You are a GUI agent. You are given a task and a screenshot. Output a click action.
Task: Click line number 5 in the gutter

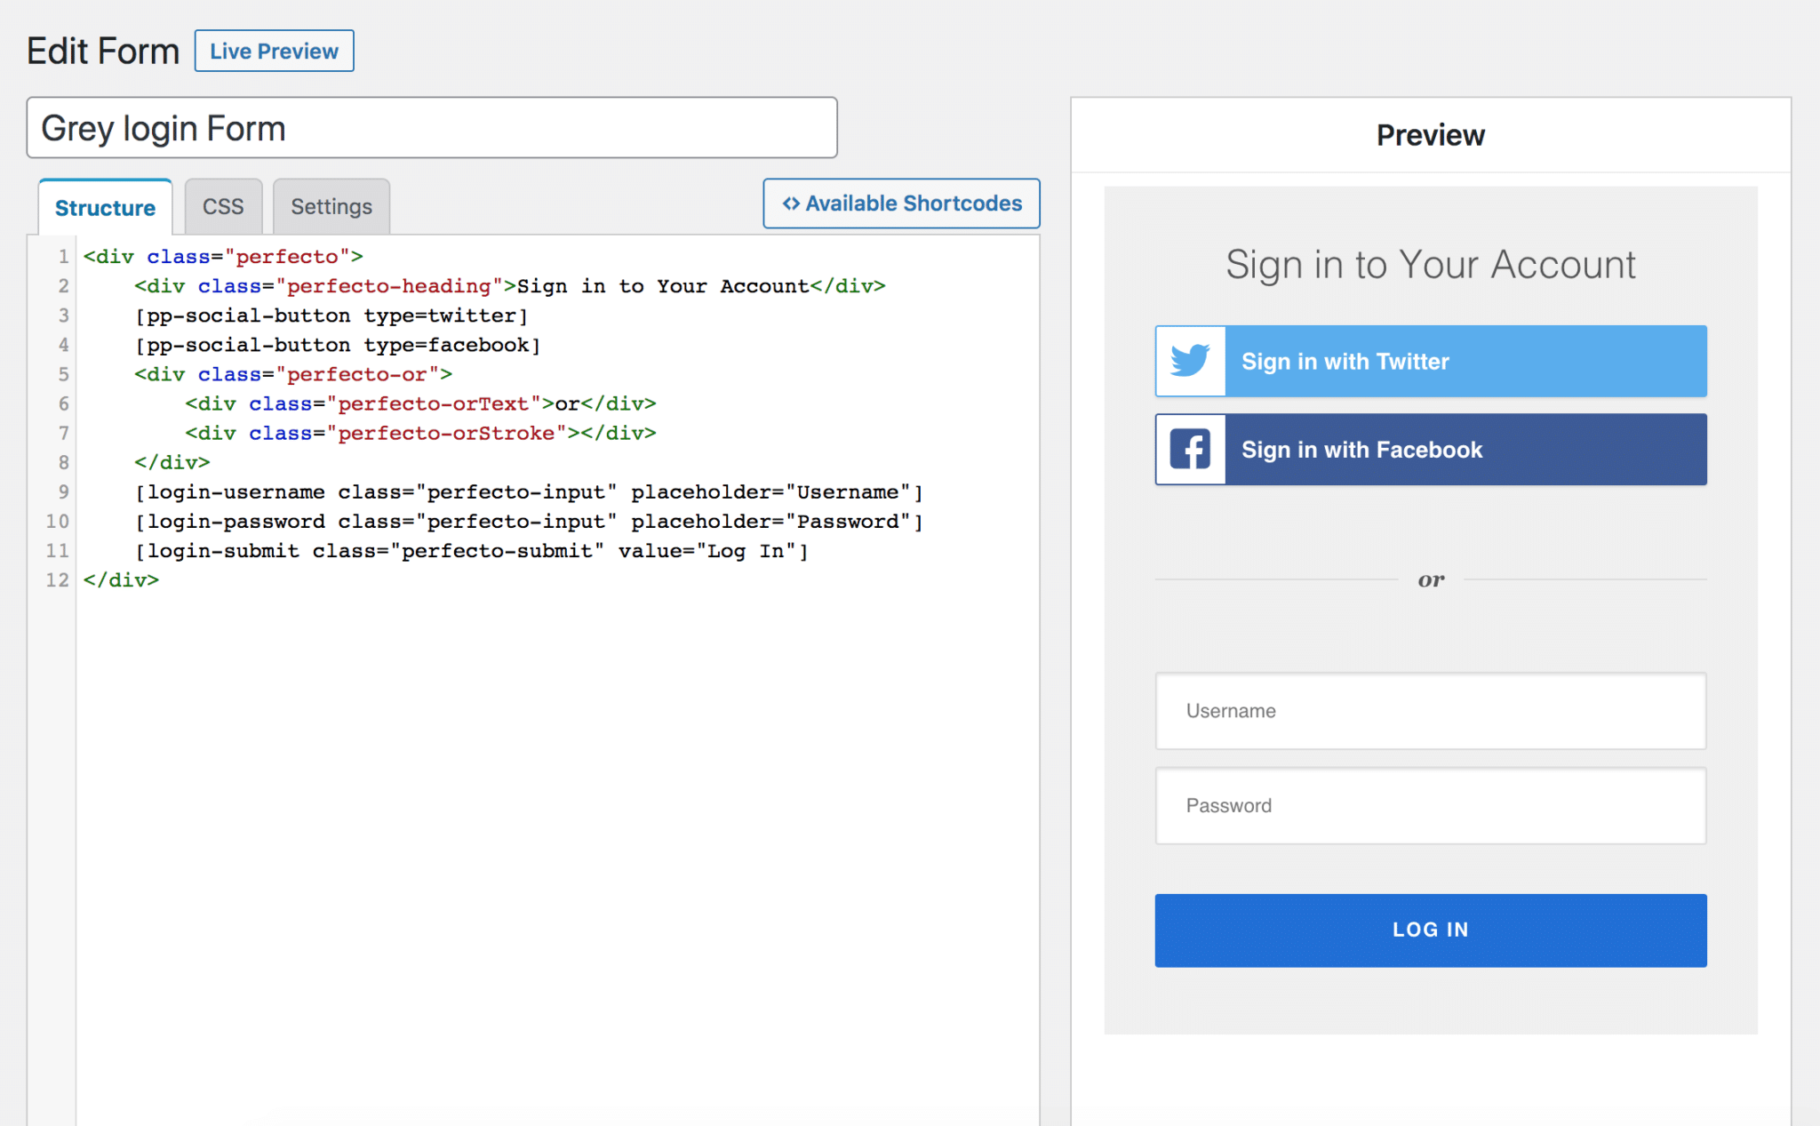[x=63, y=374]
